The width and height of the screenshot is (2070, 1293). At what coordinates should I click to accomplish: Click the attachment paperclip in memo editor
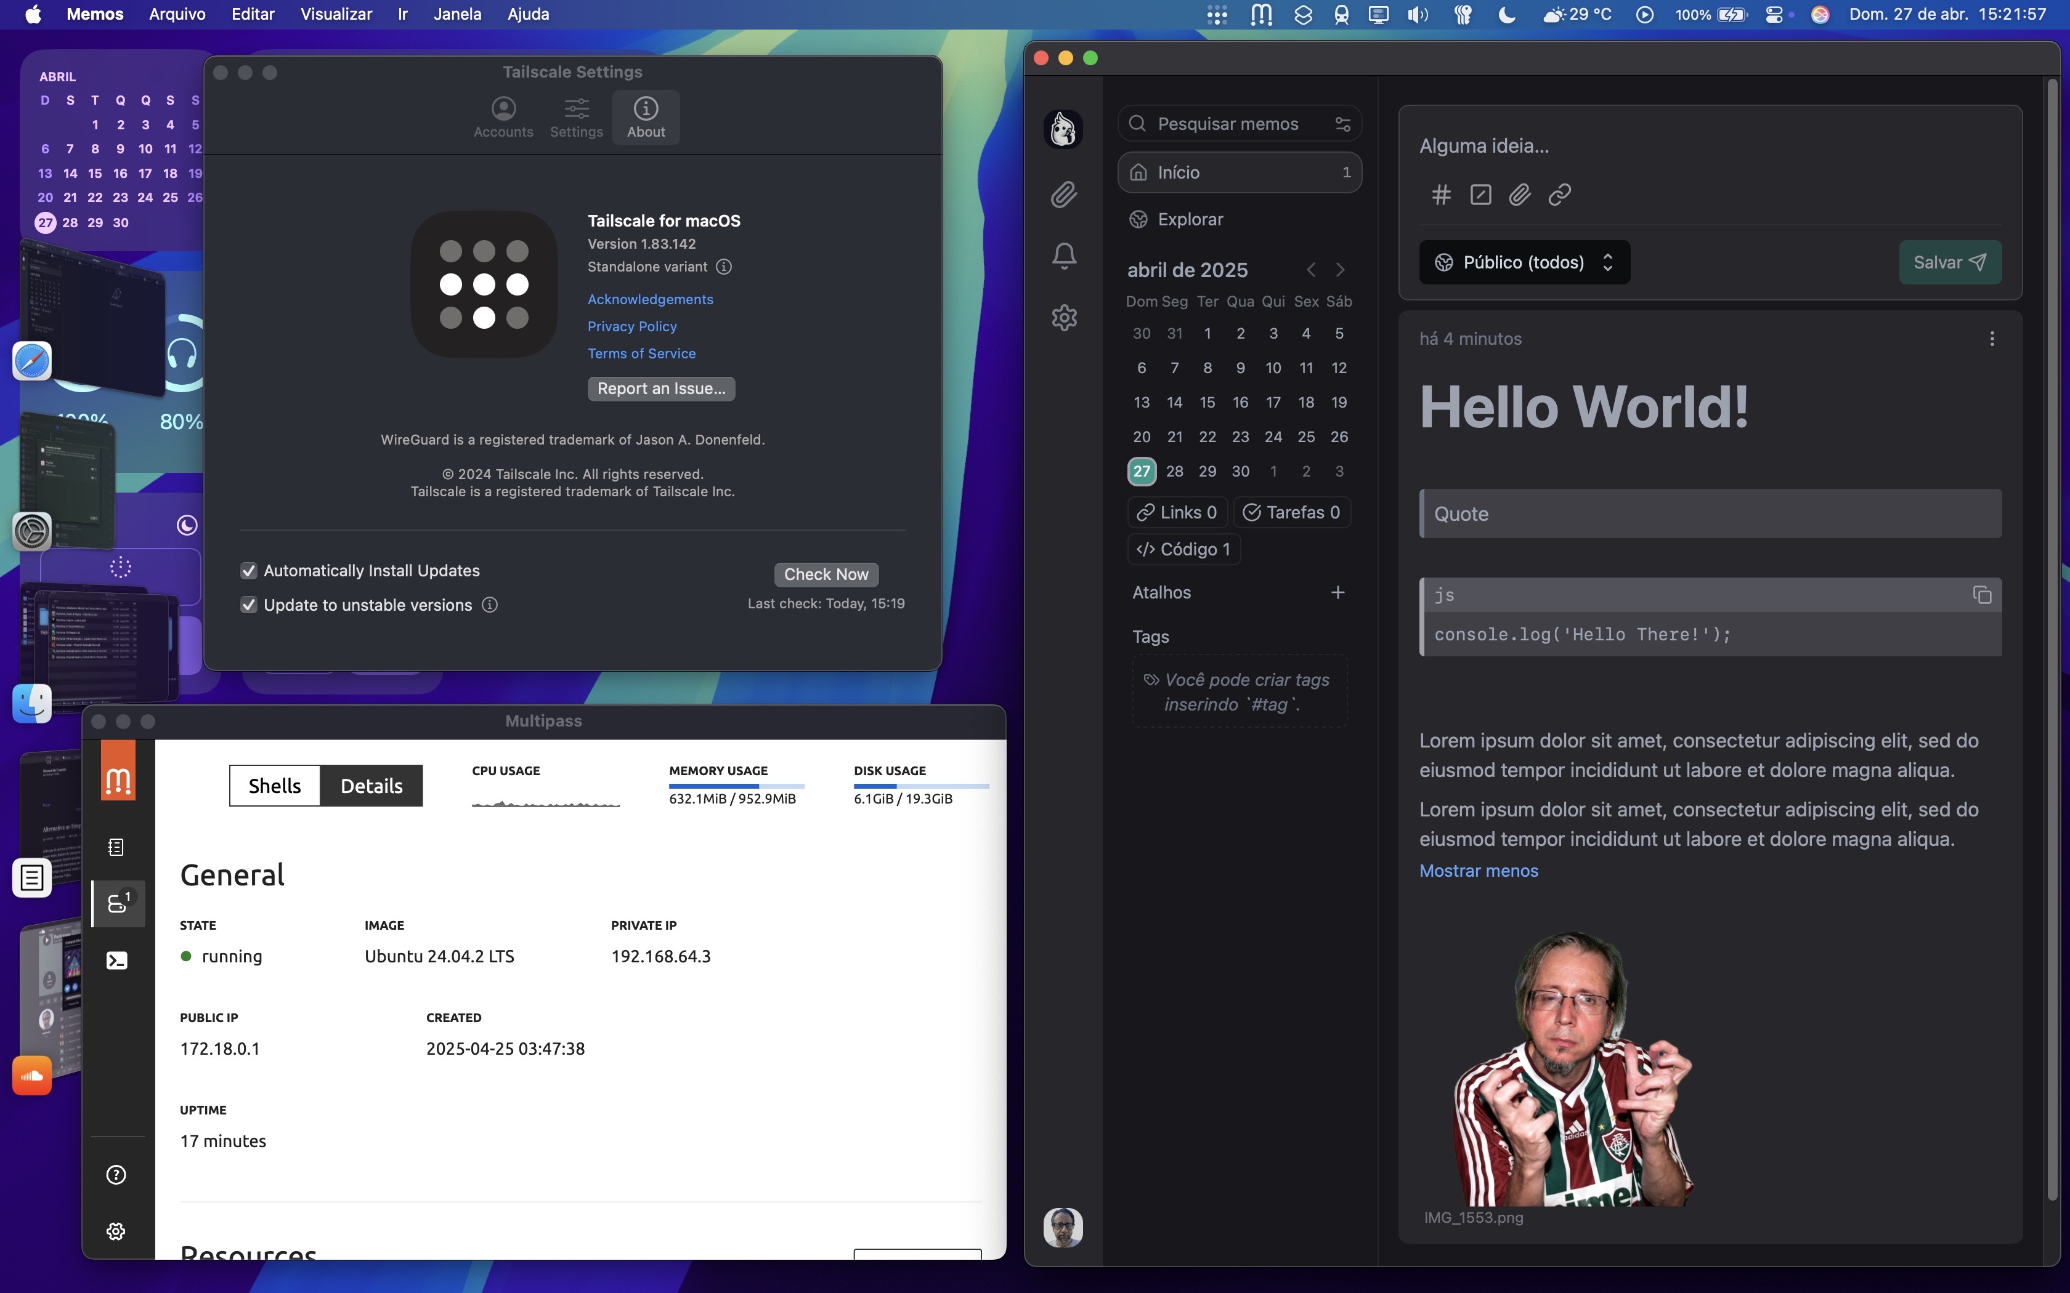point(1519,195)
